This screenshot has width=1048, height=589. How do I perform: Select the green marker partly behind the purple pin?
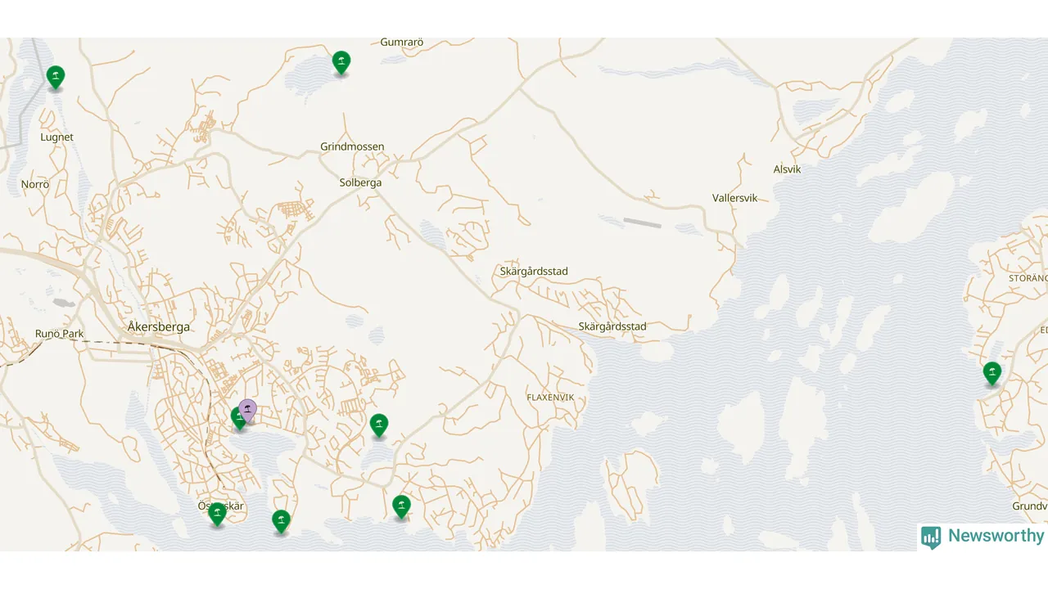click(x=237, y=420)
